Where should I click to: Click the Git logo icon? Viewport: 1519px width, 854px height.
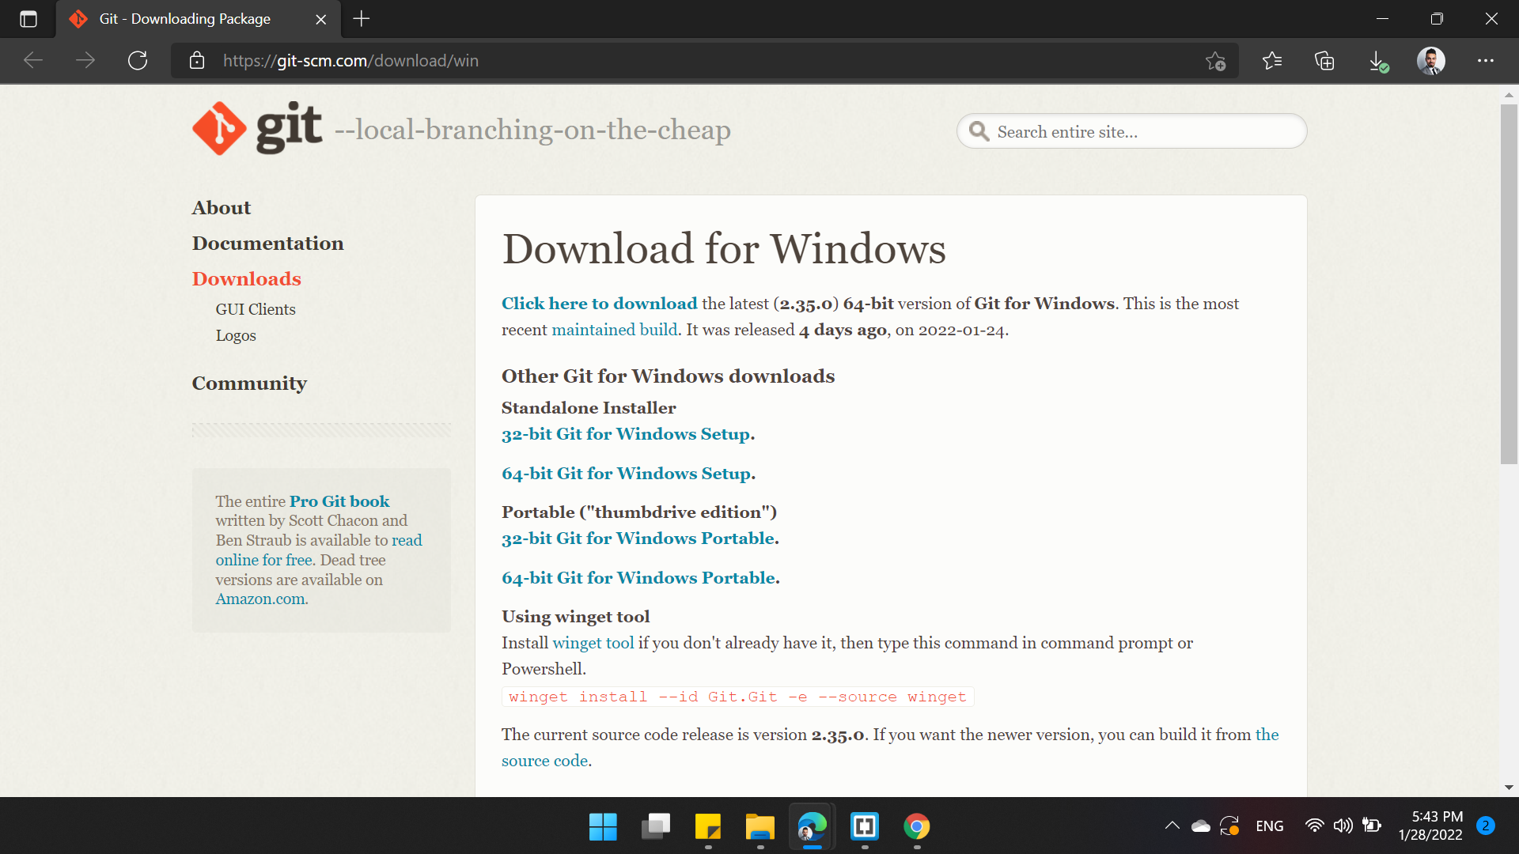pyautogui.click(x=257, y=128)
